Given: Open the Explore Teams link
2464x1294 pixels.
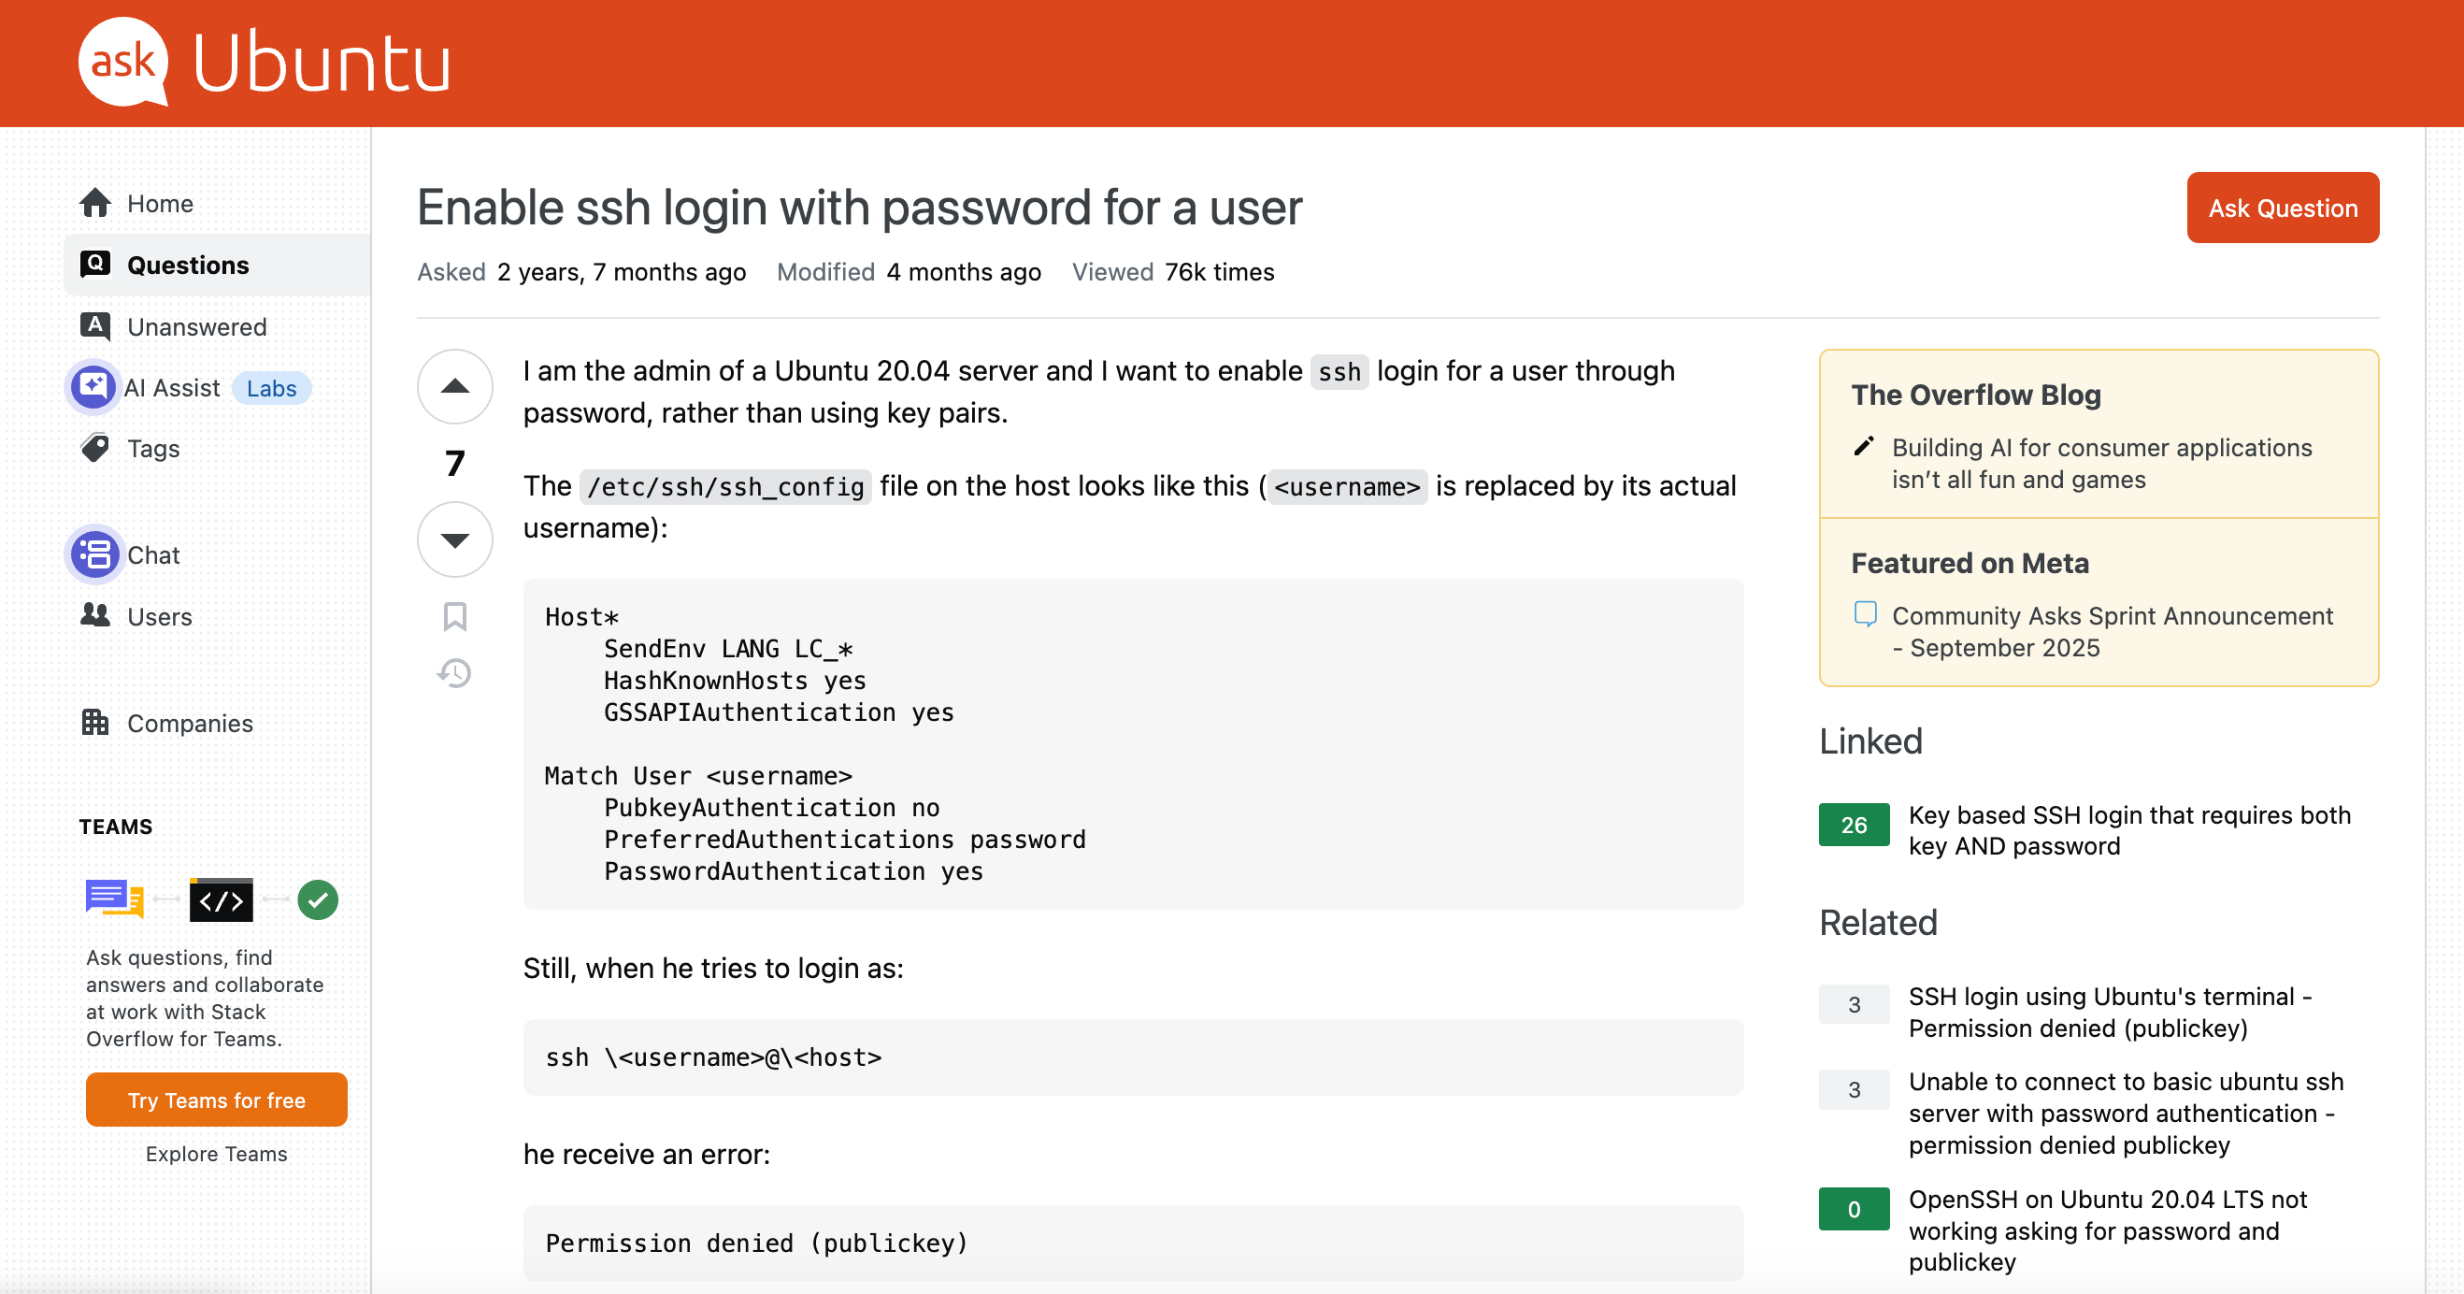Looking at the screenshot, I should pos(216,1155).
